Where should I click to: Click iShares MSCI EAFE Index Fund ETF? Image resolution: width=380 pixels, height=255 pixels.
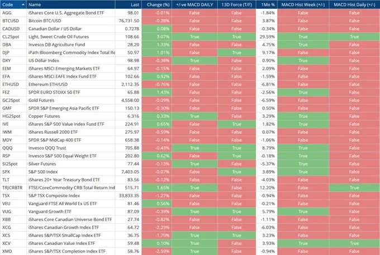pyautogui.click(x=63, y=76)
